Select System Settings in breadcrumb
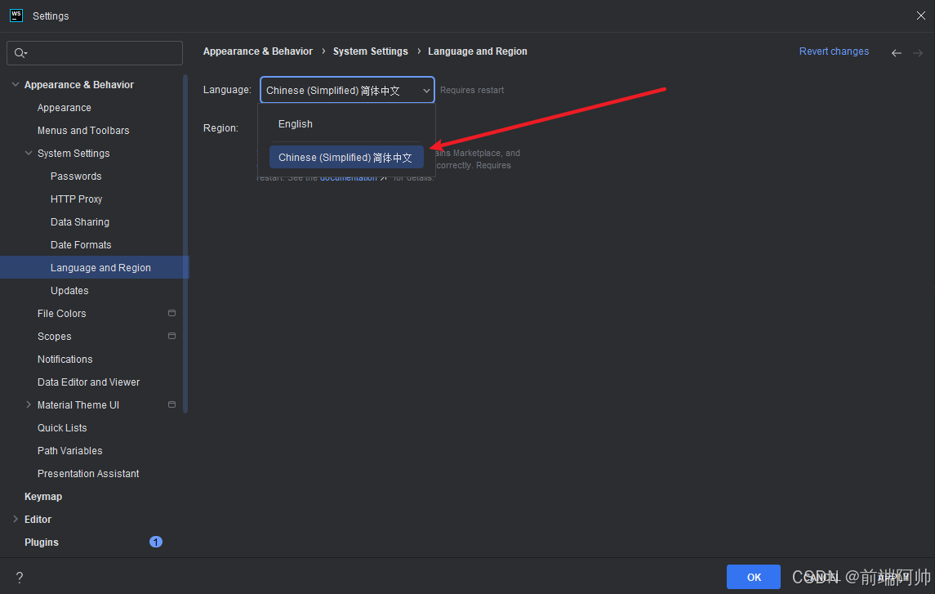935x594 pixels. [370, 51]
